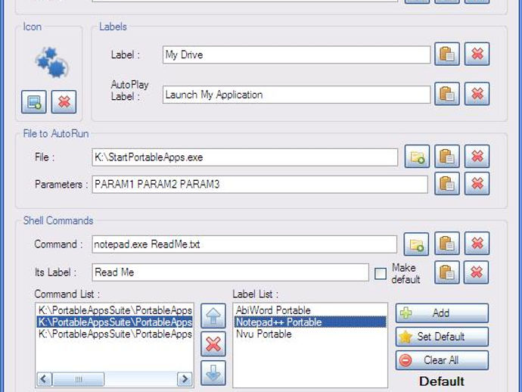Clear the Parameters field

pyautogui.click(x=477, y=183)
